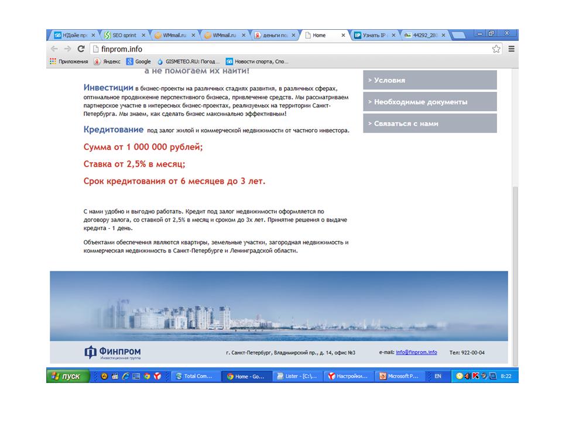Screen dimensions: 562x421
Task: Open the Яндекс bookmark
Action: pyautogui.click(x=107, y=61)
